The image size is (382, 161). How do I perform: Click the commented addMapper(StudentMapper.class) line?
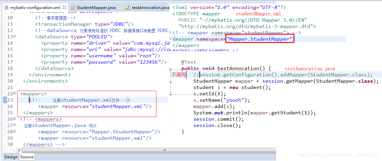tap(283, 75)
